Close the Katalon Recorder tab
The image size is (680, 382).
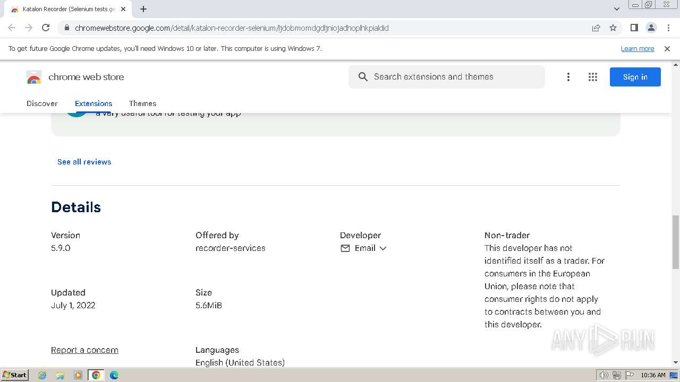pos(123,9)
